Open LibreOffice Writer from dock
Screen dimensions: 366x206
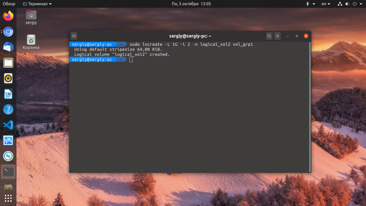click(x=8, y=94)
